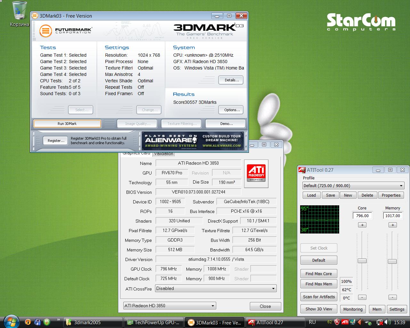Viewport: 410px width, 328px height.
Task: Click the green quick launch icon
Action: tap(47, 322)
